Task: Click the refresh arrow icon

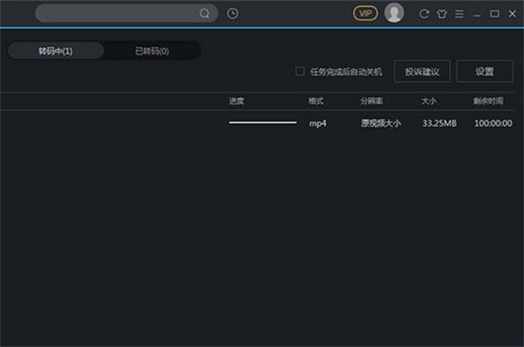Action: 424,14
